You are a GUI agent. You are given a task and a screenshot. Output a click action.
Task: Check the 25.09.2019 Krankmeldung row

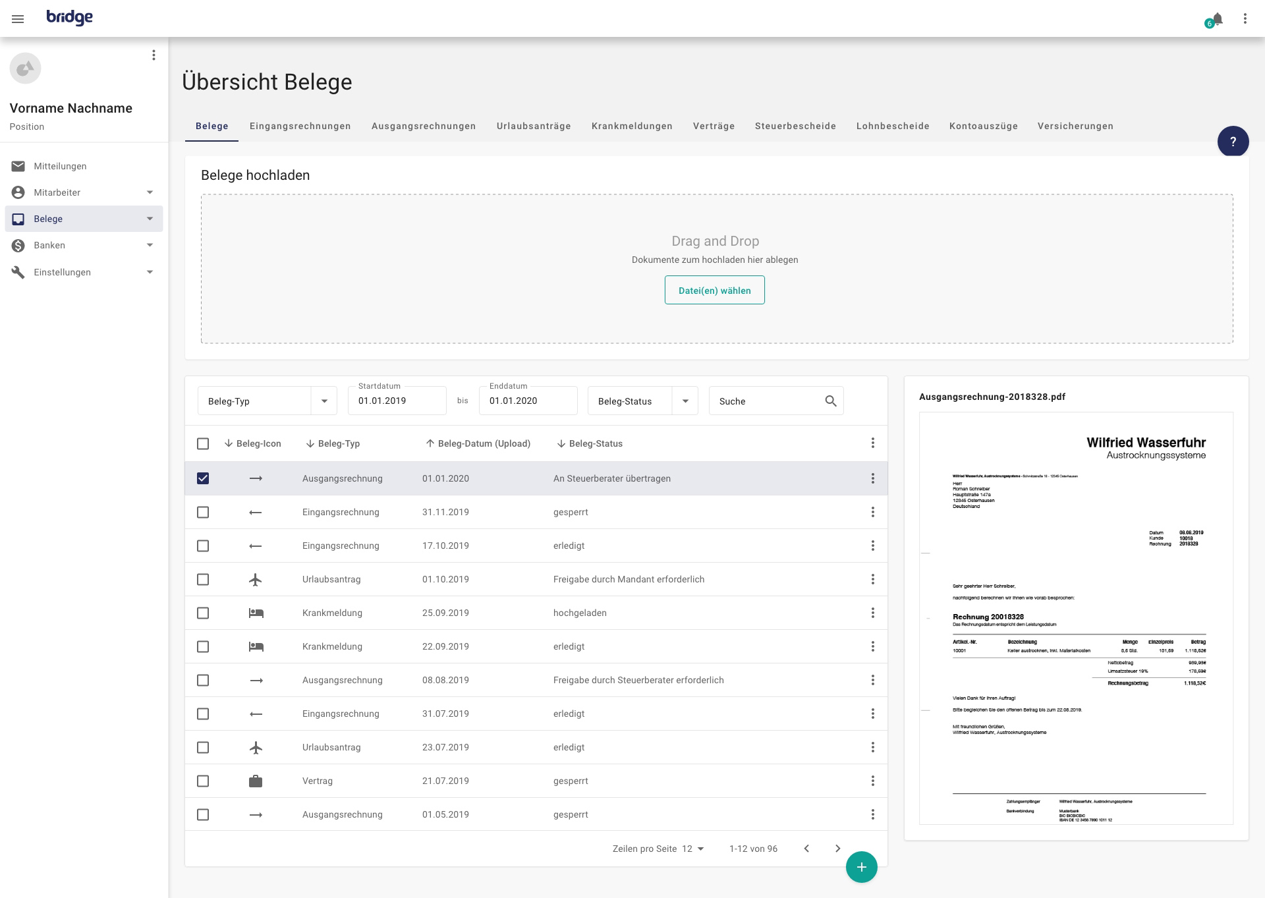[203, 613]
